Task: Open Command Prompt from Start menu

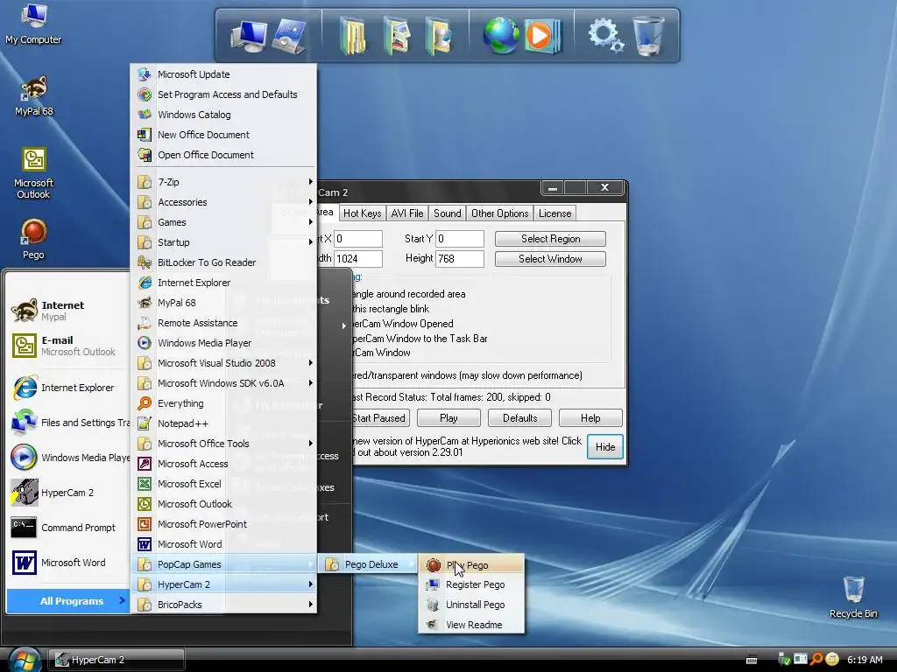Action: 68,528
